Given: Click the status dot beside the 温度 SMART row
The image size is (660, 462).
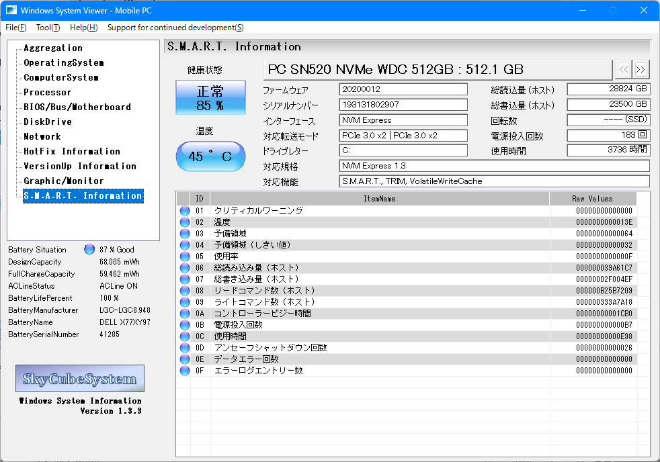Looking at the screenshot, I should (184, 221).
